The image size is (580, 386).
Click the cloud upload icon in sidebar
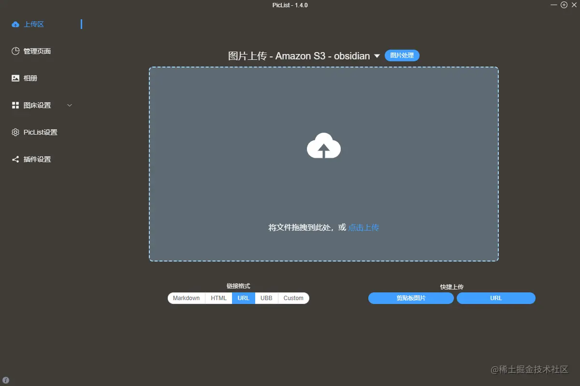coord(15,24)
